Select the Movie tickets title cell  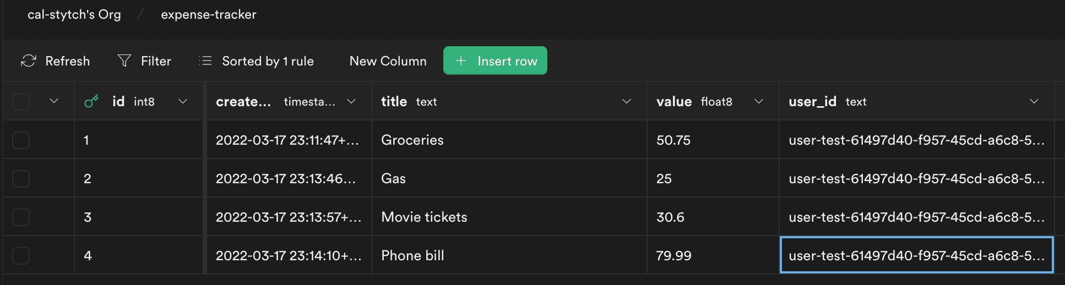509,217
